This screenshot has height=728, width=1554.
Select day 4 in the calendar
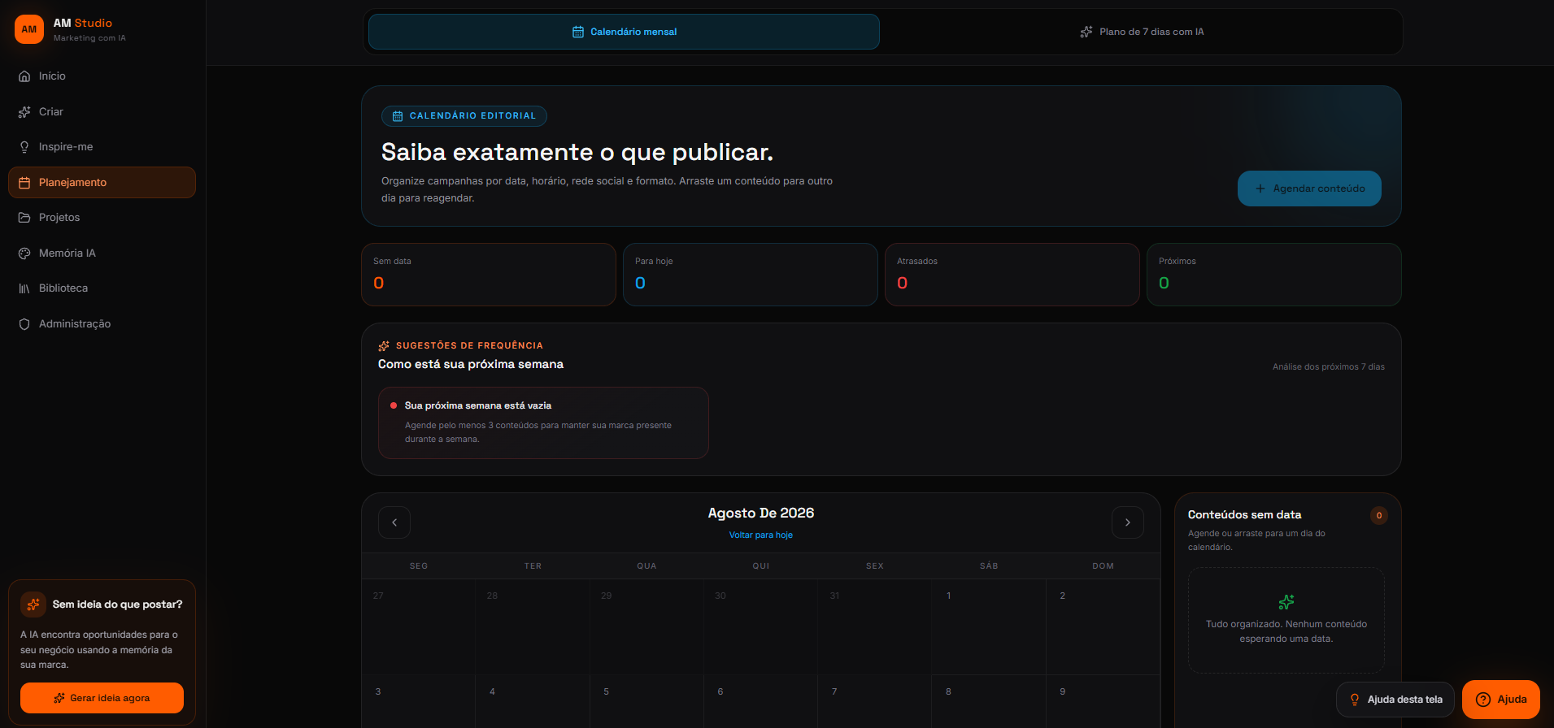click(x=533, y=701)
